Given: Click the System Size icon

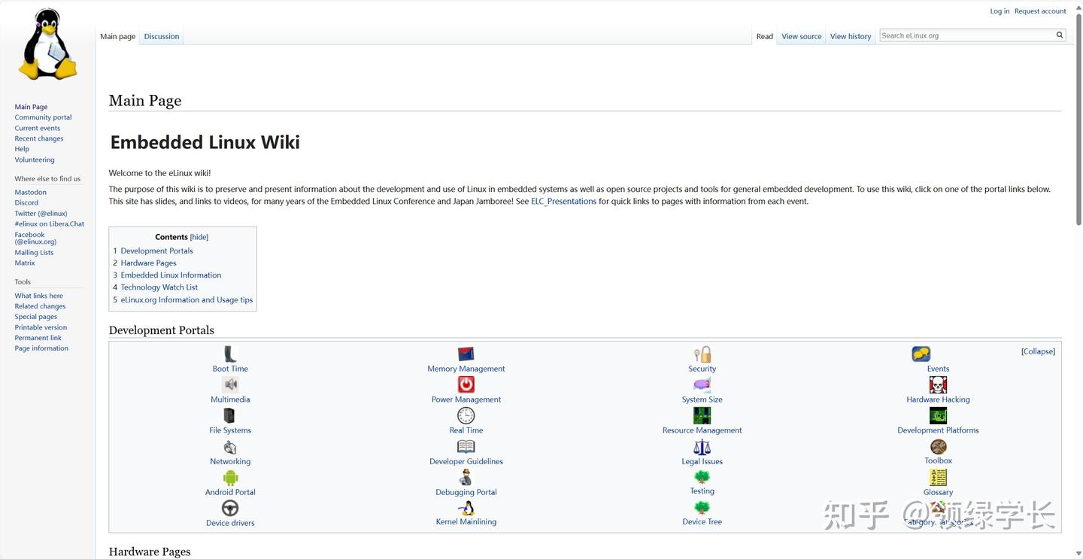Looking at the screenshot, I should coord(702,385).
